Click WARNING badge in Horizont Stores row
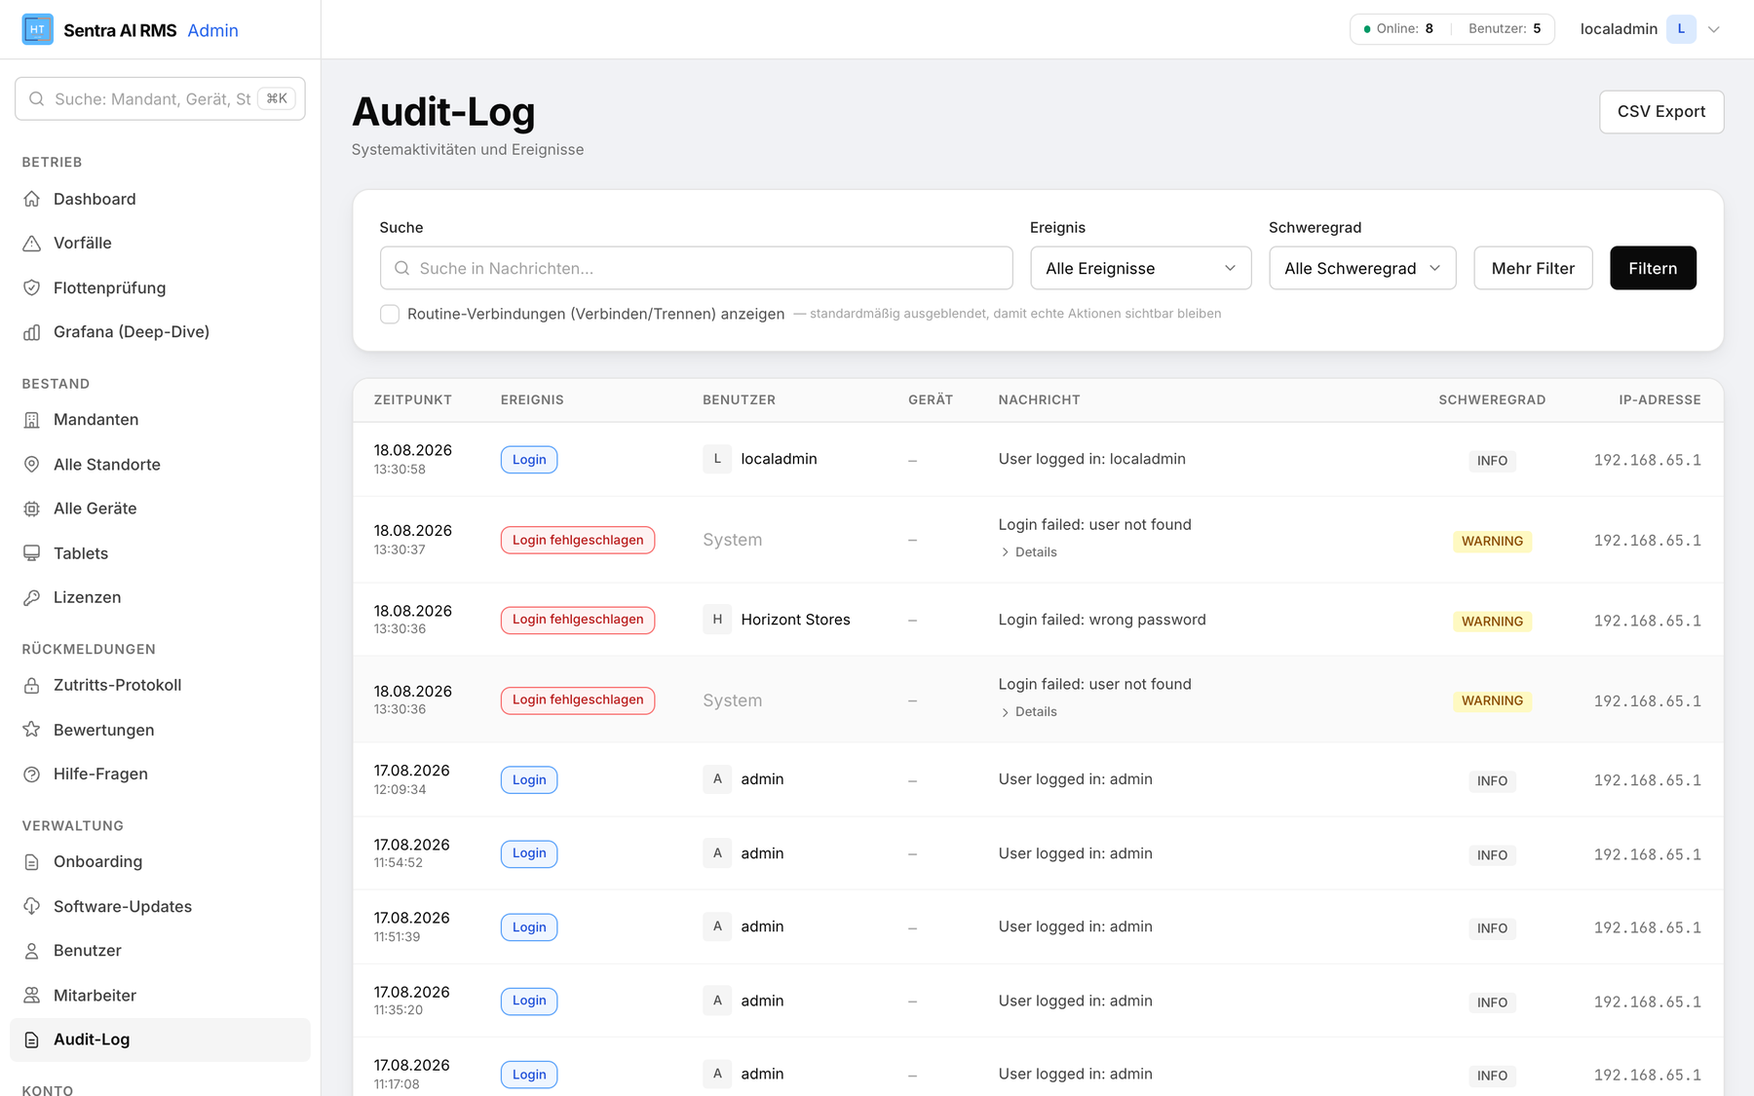Image resolution: width=1754 pixels, height=1096 pixels. click(x=1492, y=622)
